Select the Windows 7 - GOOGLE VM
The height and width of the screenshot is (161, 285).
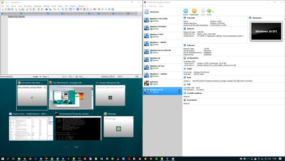point(163,75)
